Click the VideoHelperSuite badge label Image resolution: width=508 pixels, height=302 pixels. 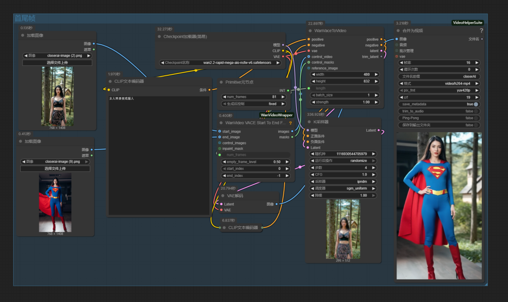[x=467, y=23]
